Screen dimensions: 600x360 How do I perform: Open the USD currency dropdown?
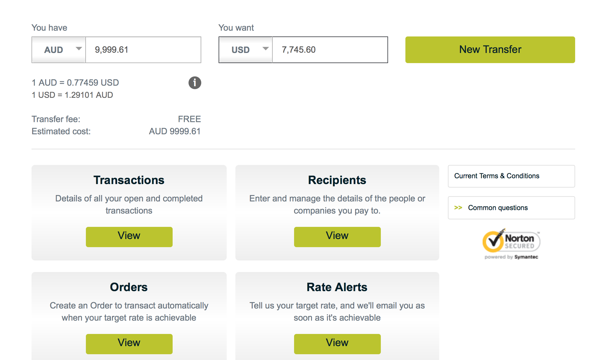click(x=245, y=50)
